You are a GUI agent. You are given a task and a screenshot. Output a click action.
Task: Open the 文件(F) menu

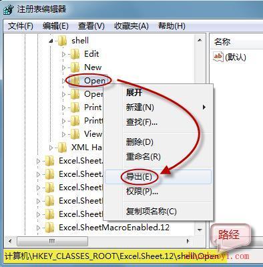pyautogui.click(x=21, y=26)
